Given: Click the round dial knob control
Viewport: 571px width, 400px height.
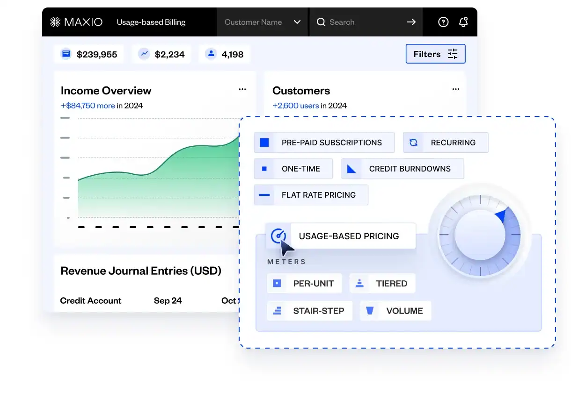Looking at the screenshot, I should click(480, 235).
